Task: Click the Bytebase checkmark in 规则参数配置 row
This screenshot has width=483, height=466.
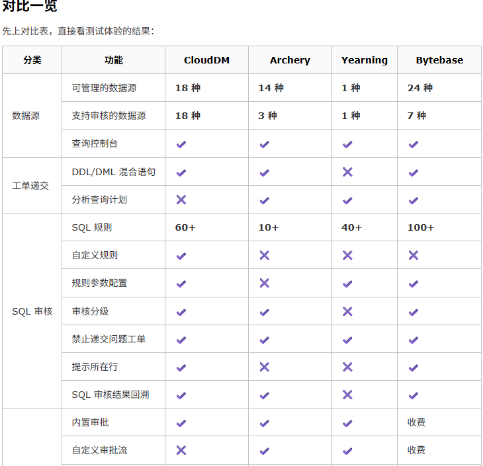Action: (x=414, y=284)
